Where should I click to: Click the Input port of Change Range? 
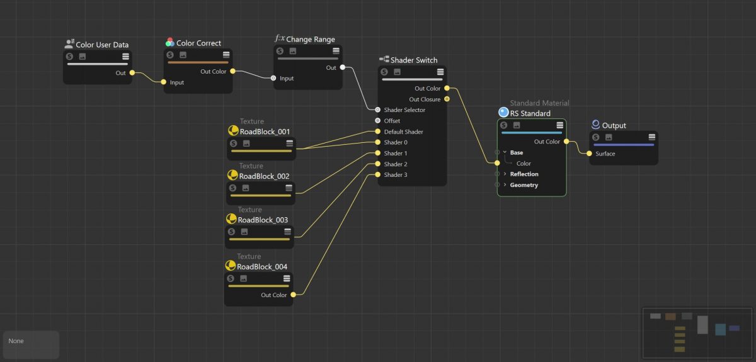pos(273,79)
